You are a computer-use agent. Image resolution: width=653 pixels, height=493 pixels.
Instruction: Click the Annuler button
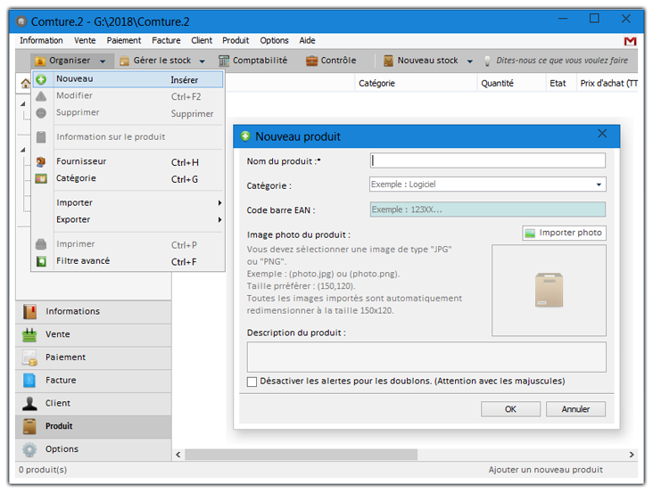(x=575, y=409)
